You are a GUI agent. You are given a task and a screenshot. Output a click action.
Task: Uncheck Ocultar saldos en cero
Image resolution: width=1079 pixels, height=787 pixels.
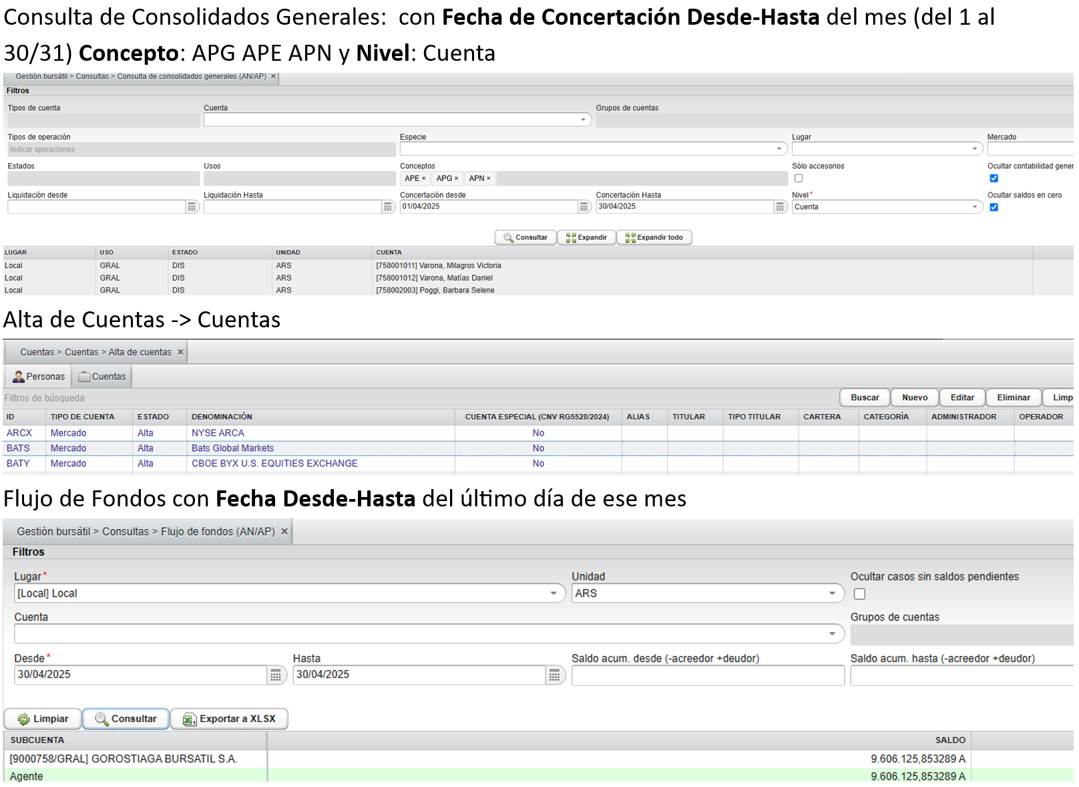(994, 207)
